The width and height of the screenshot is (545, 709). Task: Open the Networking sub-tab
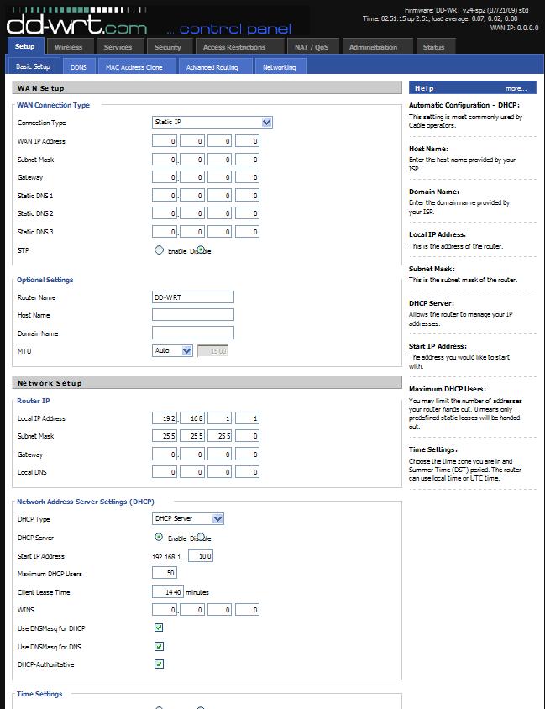(x=280, y=67)
